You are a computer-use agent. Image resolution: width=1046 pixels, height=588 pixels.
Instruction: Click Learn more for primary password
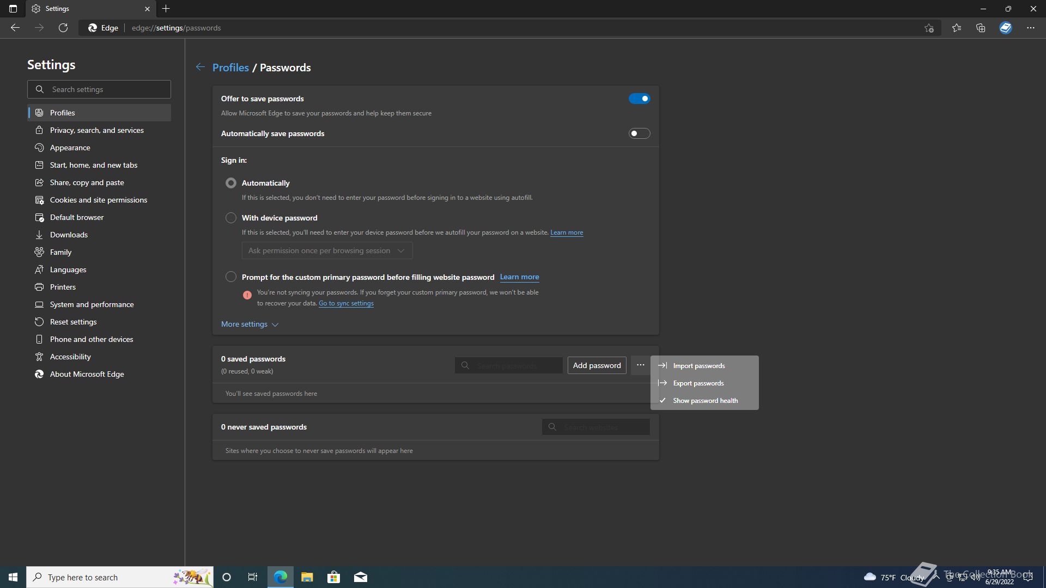coord(519,277)
